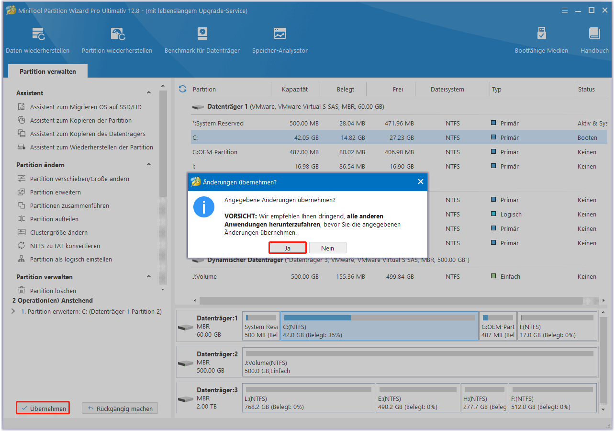
Task: Click partition list horizontal scroll left arrow
Action: pyautogui.click(x=194, y=301)
